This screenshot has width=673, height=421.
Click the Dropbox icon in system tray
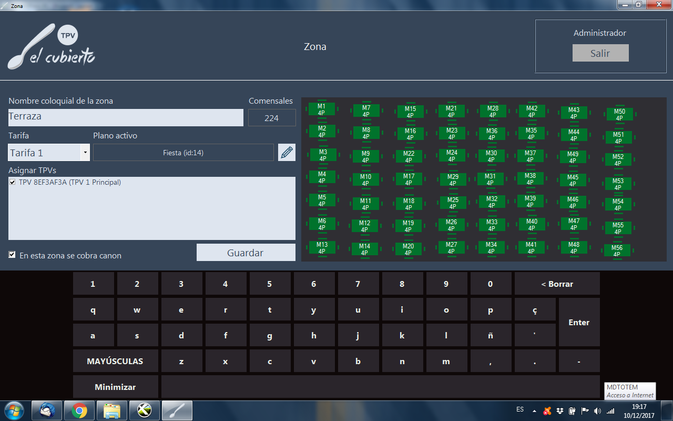(560, 411)
